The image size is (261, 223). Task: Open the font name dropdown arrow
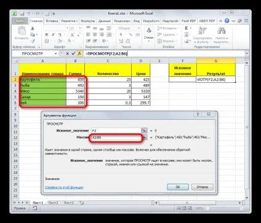67,28
